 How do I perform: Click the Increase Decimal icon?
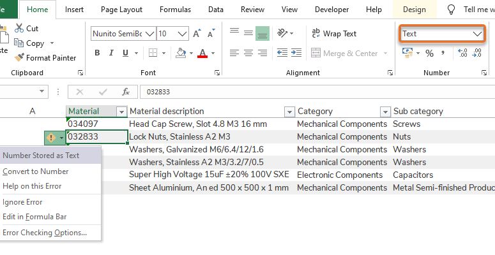[462, 53]
